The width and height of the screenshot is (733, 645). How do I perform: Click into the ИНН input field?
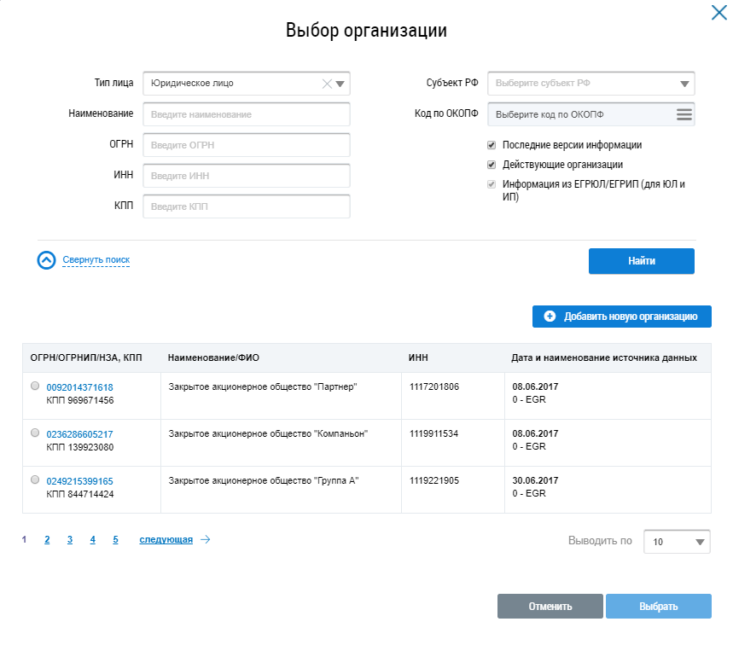pyautogui.click(x=247, y=176)
